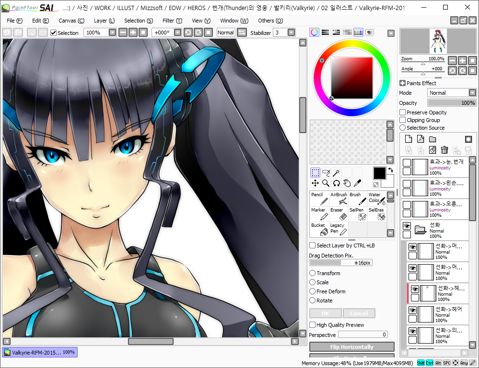Choose the Marker tool
This screenshot has width=479, height=368.
pos(319,214)
